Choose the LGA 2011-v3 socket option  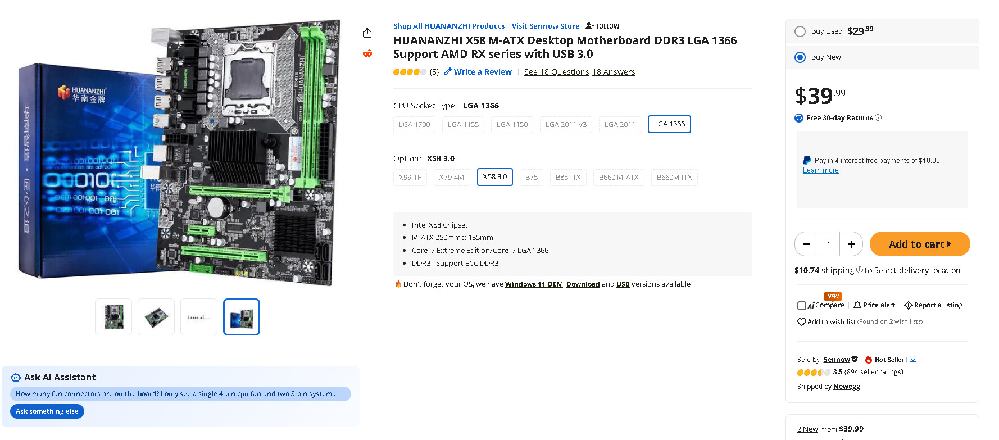[566, 124]
